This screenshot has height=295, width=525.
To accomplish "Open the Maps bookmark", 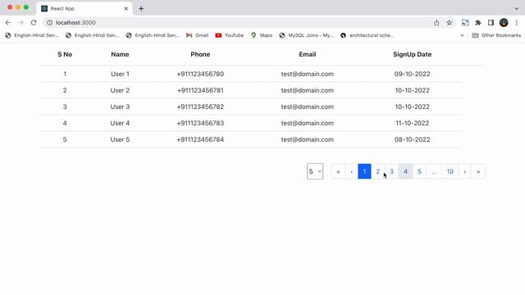I will click(262, 35).
